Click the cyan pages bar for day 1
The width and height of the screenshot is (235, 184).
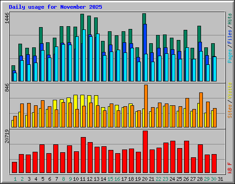(x=15, y=77)
